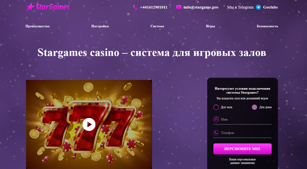Click the StarGames star logo

point(48,7)
